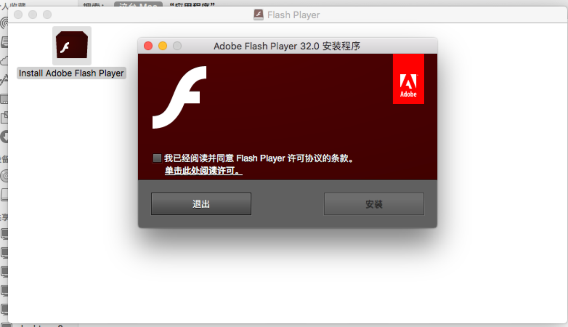
Task: Click the greyed-out zoom button of installer
Action: point(177,46)
